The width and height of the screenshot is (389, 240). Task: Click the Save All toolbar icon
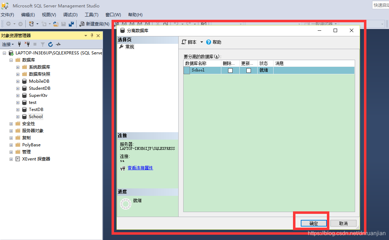point(71,24)
